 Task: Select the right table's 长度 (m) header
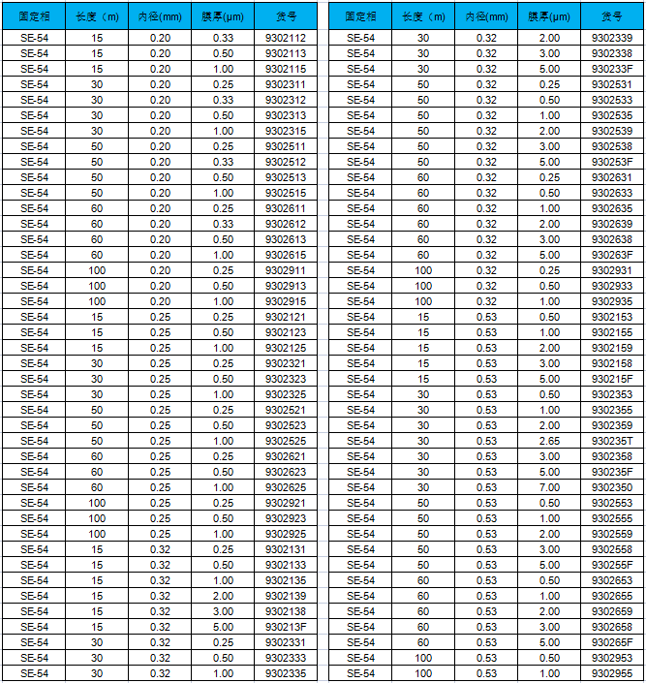(x=423, y=16)
